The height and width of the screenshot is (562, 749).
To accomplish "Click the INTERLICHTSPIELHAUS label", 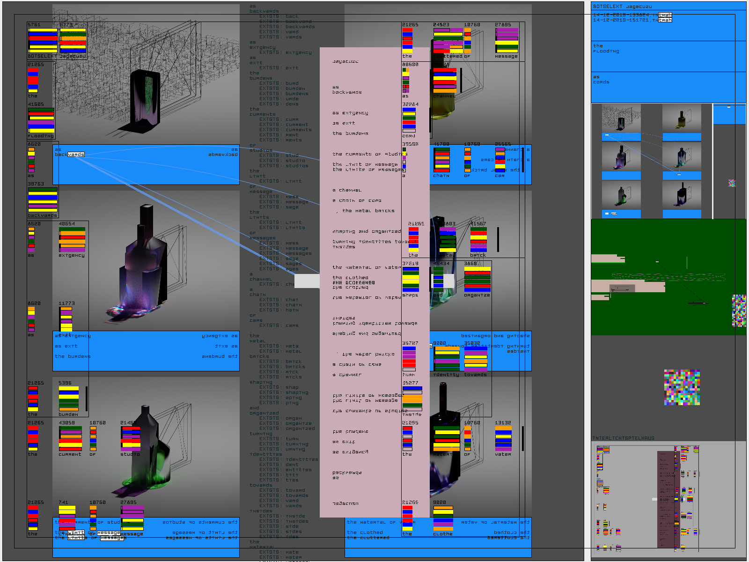I will tap(623, 438).
